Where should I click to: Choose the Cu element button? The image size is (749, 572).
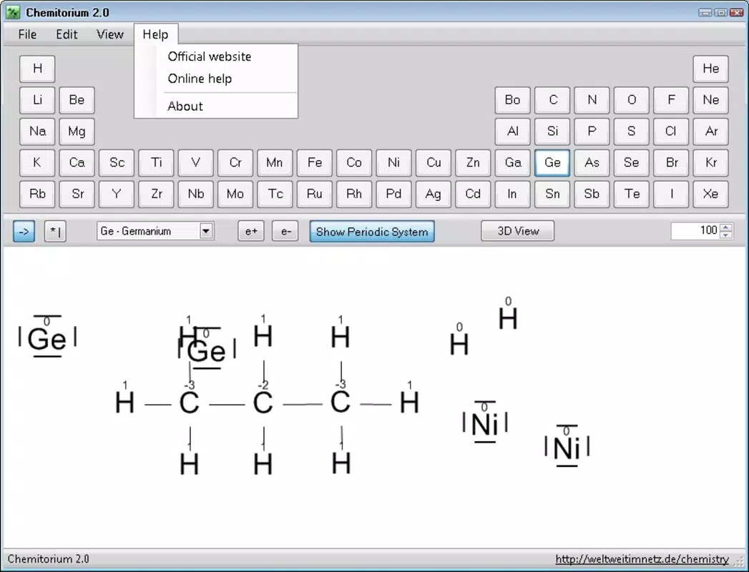click(x=434, y=163)
